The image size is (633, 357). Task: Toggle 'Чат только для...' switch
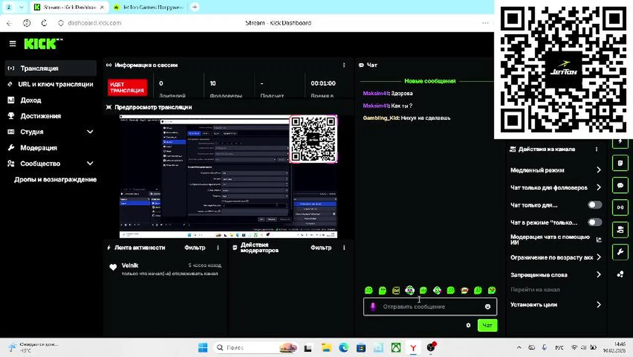[x=594, y=205]
